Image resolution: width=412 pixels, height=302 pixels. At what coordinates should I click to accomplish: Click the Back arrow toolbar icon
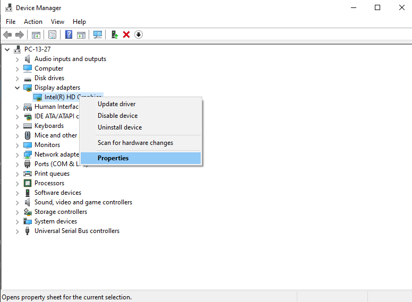coord(7,34)
